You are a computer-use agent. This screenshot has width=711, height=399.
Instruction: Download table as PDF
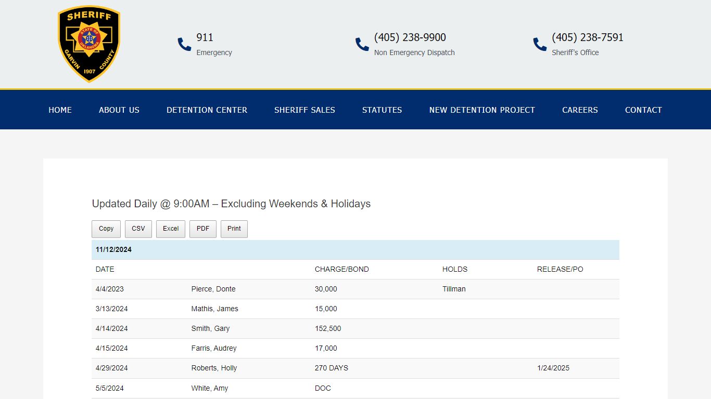coord(203,229)
